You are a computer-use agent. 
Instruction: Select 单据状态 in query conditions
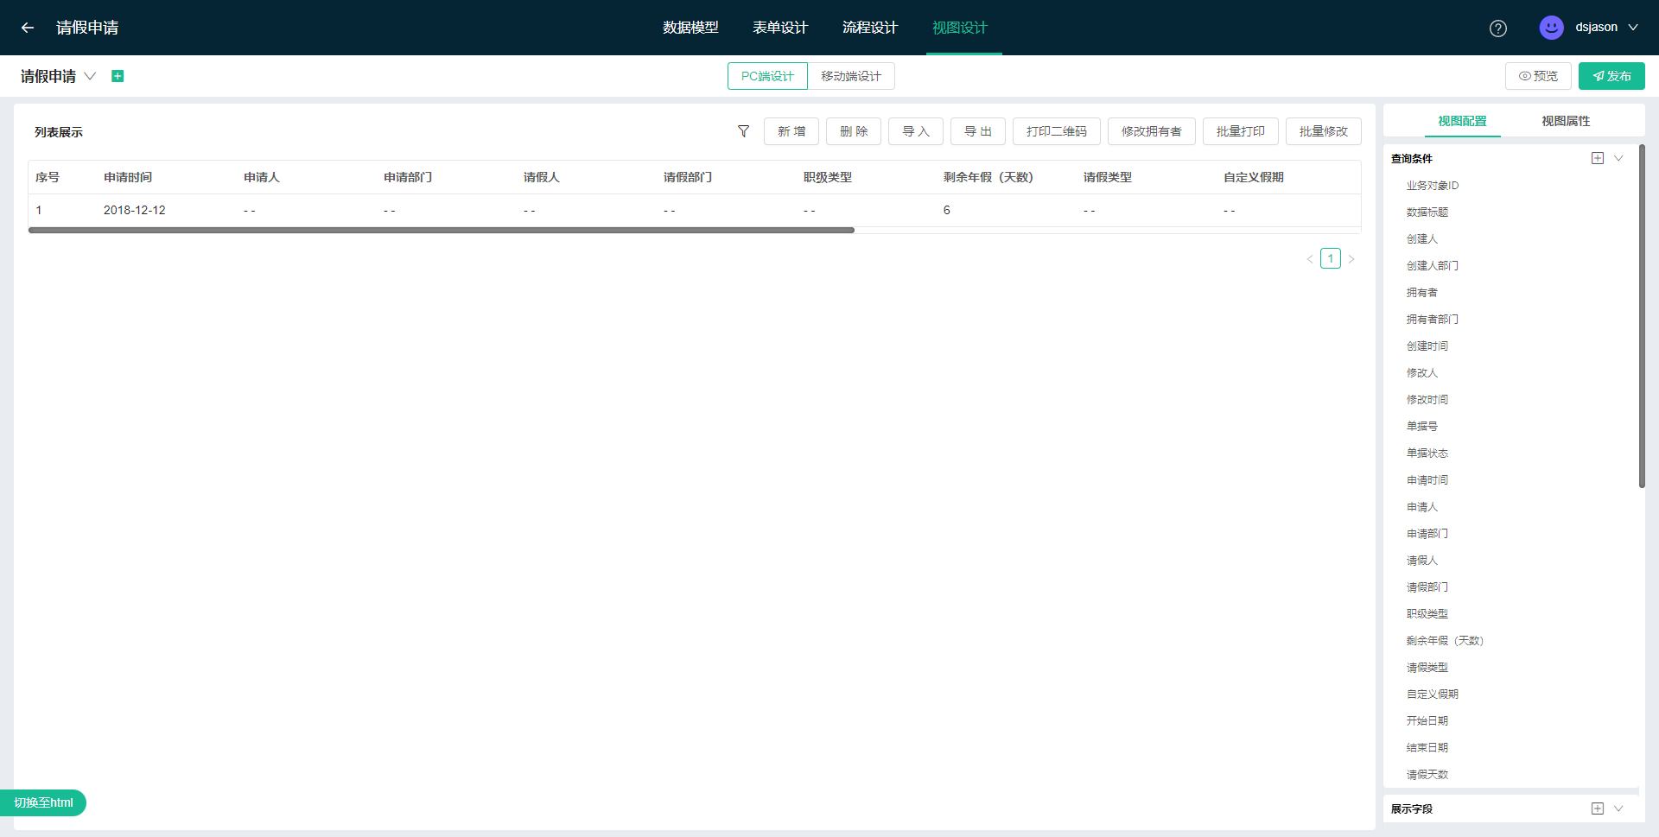pos(1427,453)
